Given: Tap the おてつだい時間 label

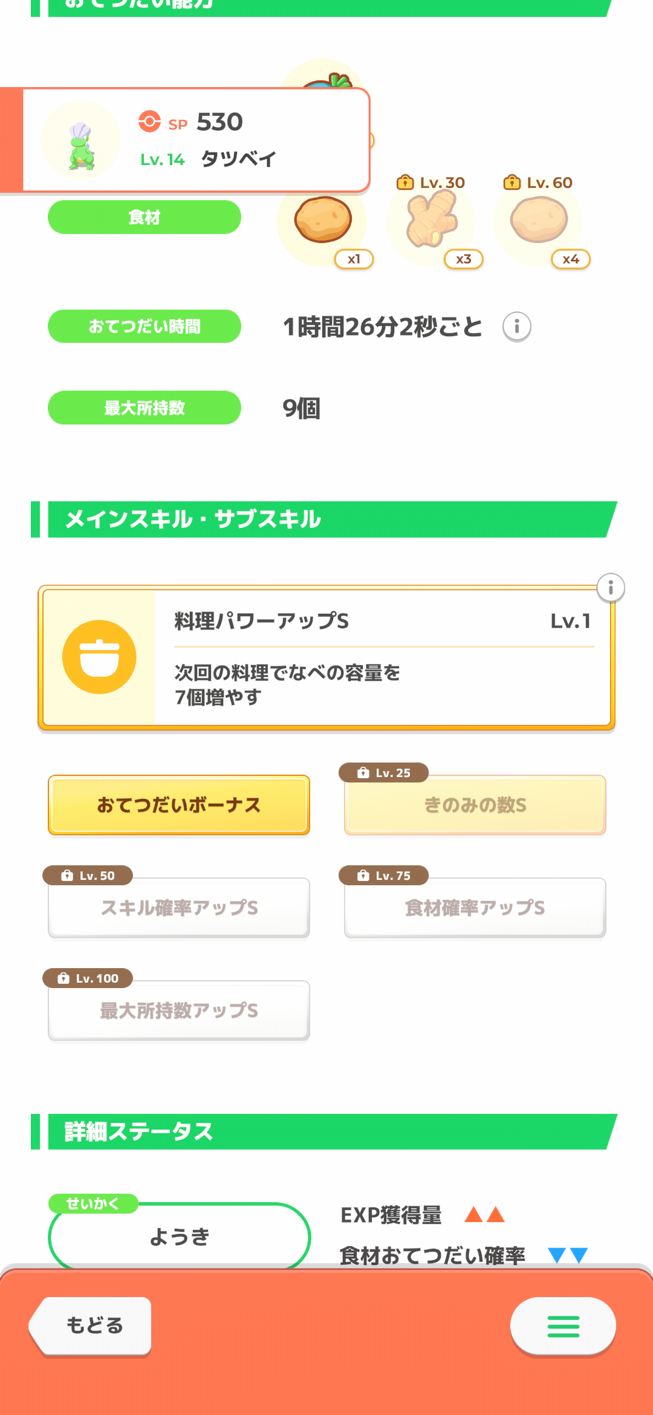Looking at the screenshot, I should [x=145, y=327].
